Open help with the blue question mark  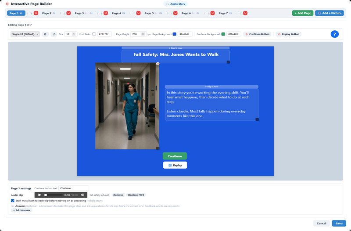[335, 34]
